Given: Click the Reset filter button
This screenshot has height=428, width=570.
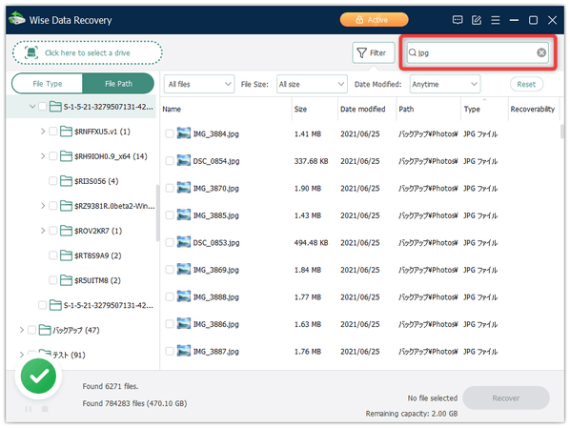Looking at the screenshot, I should point(526,84).
